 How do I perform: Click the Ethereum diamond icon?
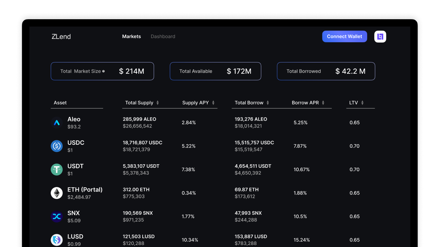[x=57, y=193]
